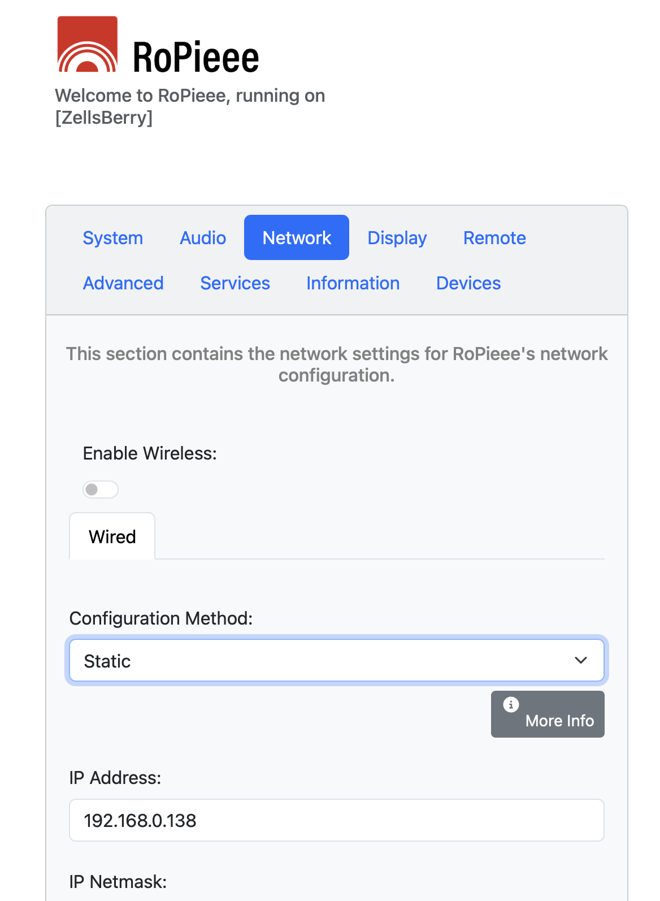660x901 pixels.
Task: Select the Wired sub-tab
Action: click(x=112, y=536)
